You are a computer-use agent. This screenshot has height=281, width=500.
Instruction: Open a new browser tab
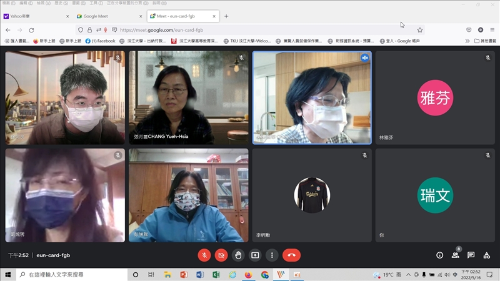[226, 16]
